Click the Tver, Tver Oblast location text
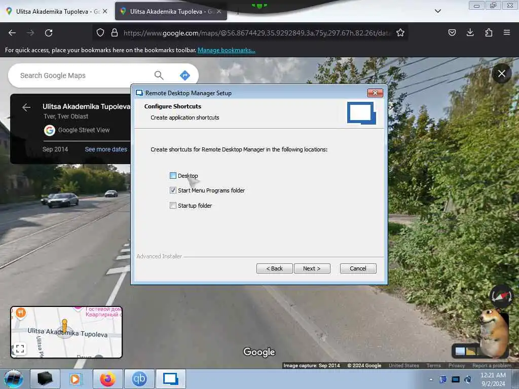The height and width of the screenshot is (389, 519). [x=66, y=116]
